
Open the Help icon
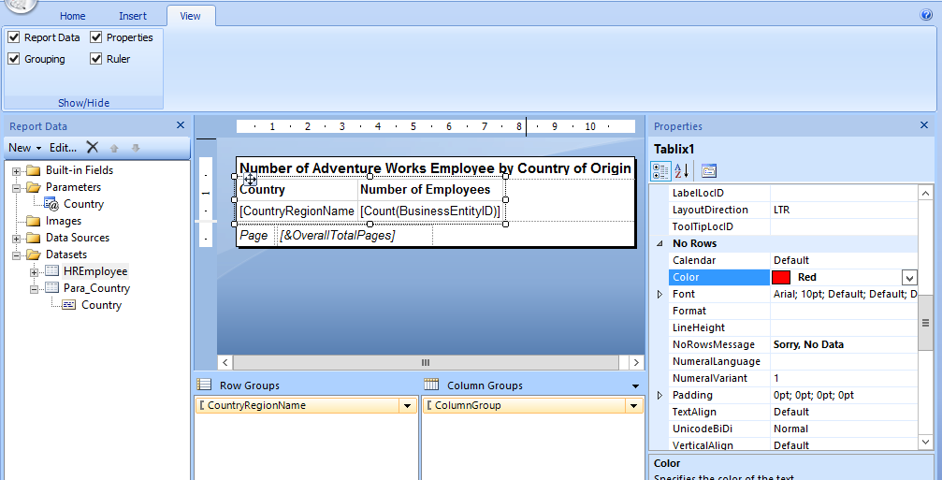(926, 15)
